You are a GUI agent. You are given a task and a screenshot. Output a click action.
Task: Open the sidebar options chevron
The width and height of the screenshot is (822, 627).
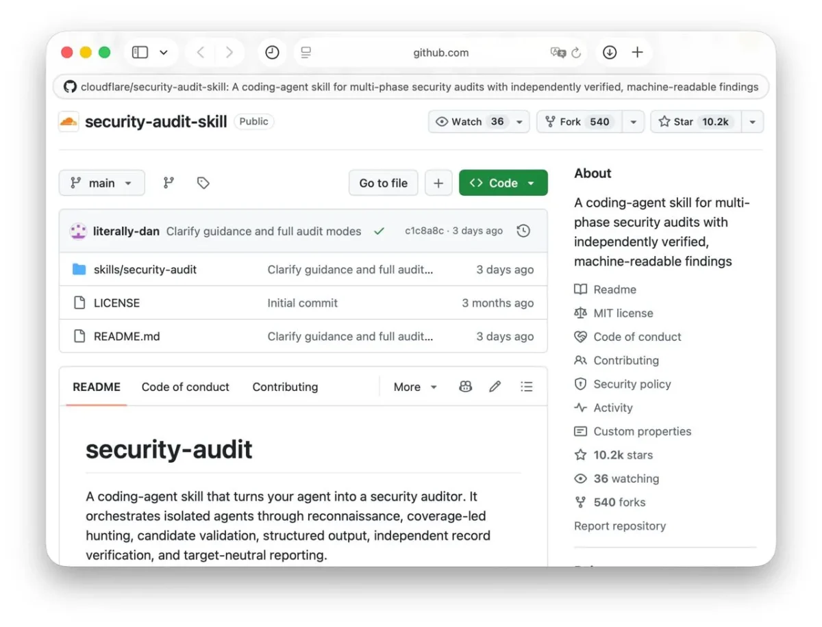point(164,53)
